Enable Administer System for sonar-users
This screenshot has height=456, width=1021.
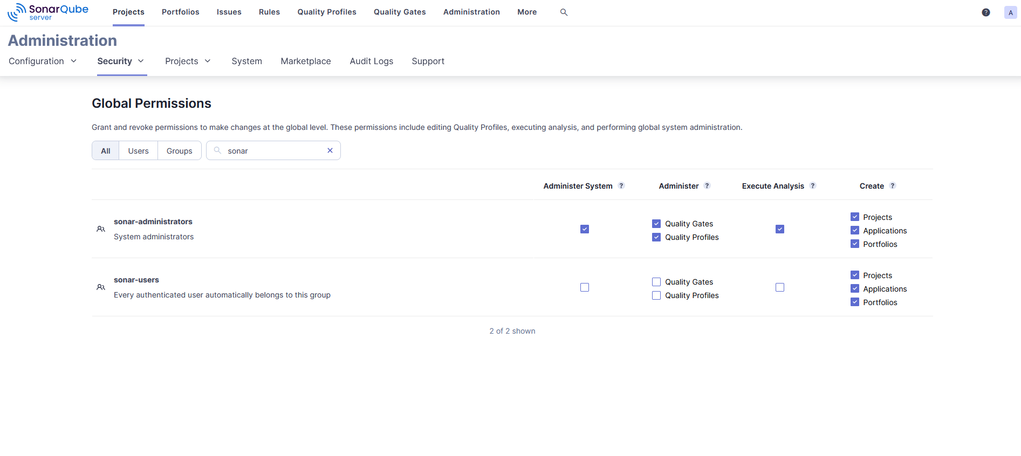585,287
